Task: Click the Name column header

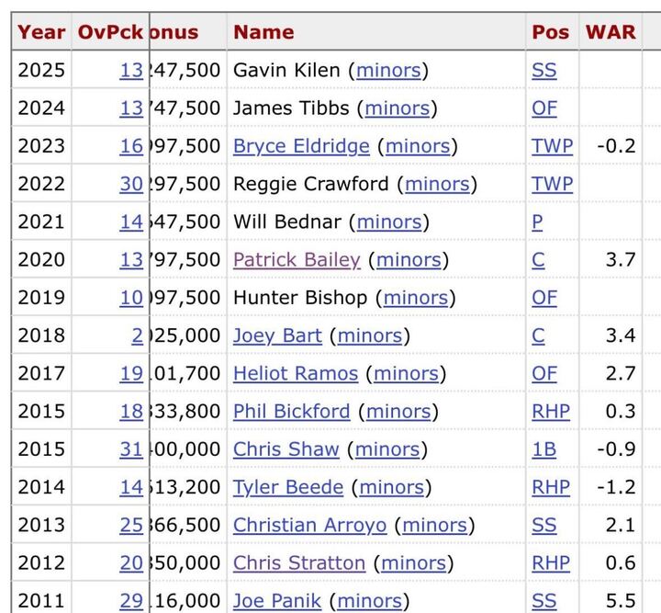Action: click(x=263, y=31)
